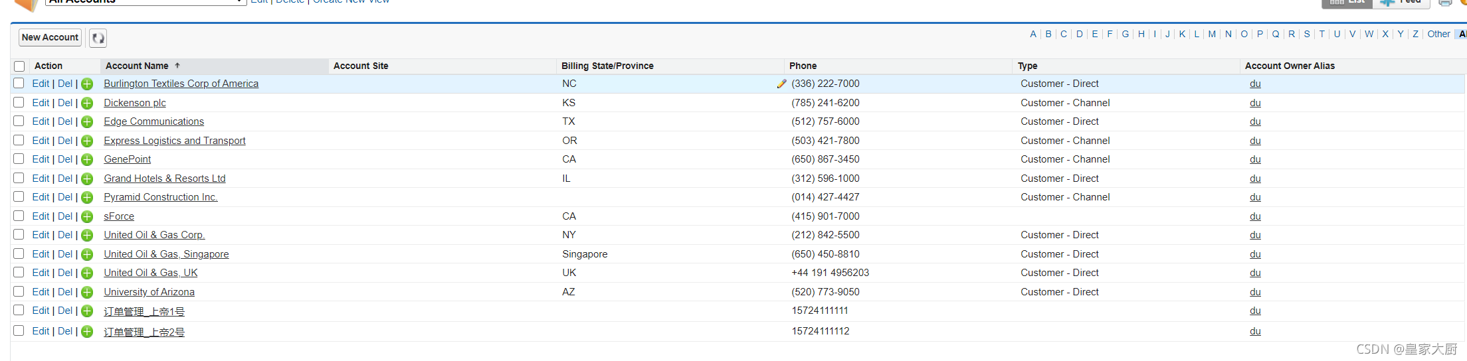This screenshot has height=361, width=1467.
Task: Sort by Billing State/Province column header
Action: pos(607,66)
